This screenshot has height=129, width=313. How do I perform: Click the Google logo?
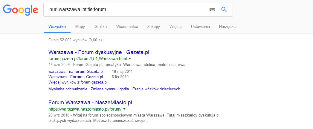coord(20,10)
